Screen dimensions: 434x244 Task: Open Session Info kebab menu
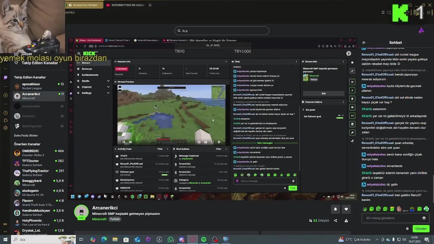(226, 62)
